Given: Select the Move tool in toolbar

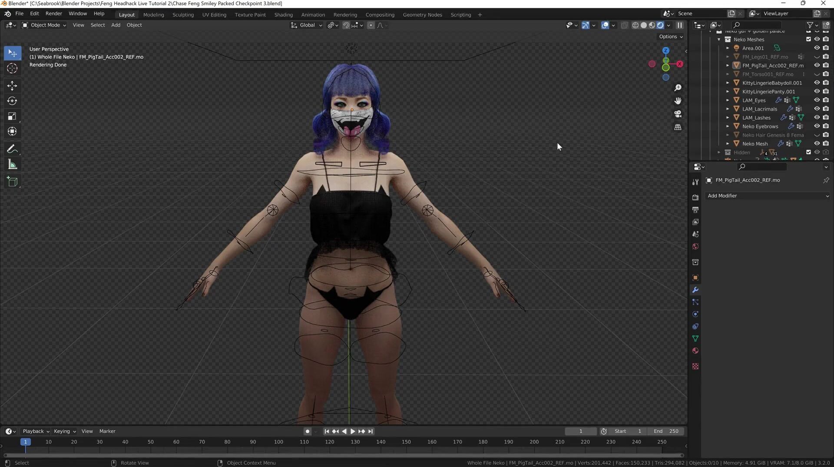Looking at the screenshot, I should pyautogui.click(x=12, y=86).
